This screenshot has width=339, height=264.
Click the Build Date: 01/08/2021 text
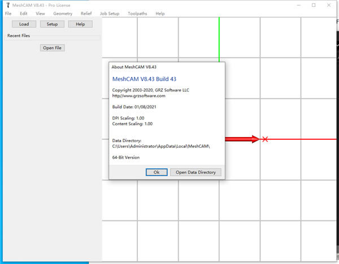tap(134, 107)
